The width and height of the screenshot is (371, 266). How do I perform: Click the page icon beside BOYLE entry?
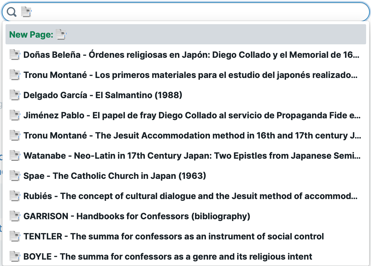pyautogui.click(x=15, y=257)
